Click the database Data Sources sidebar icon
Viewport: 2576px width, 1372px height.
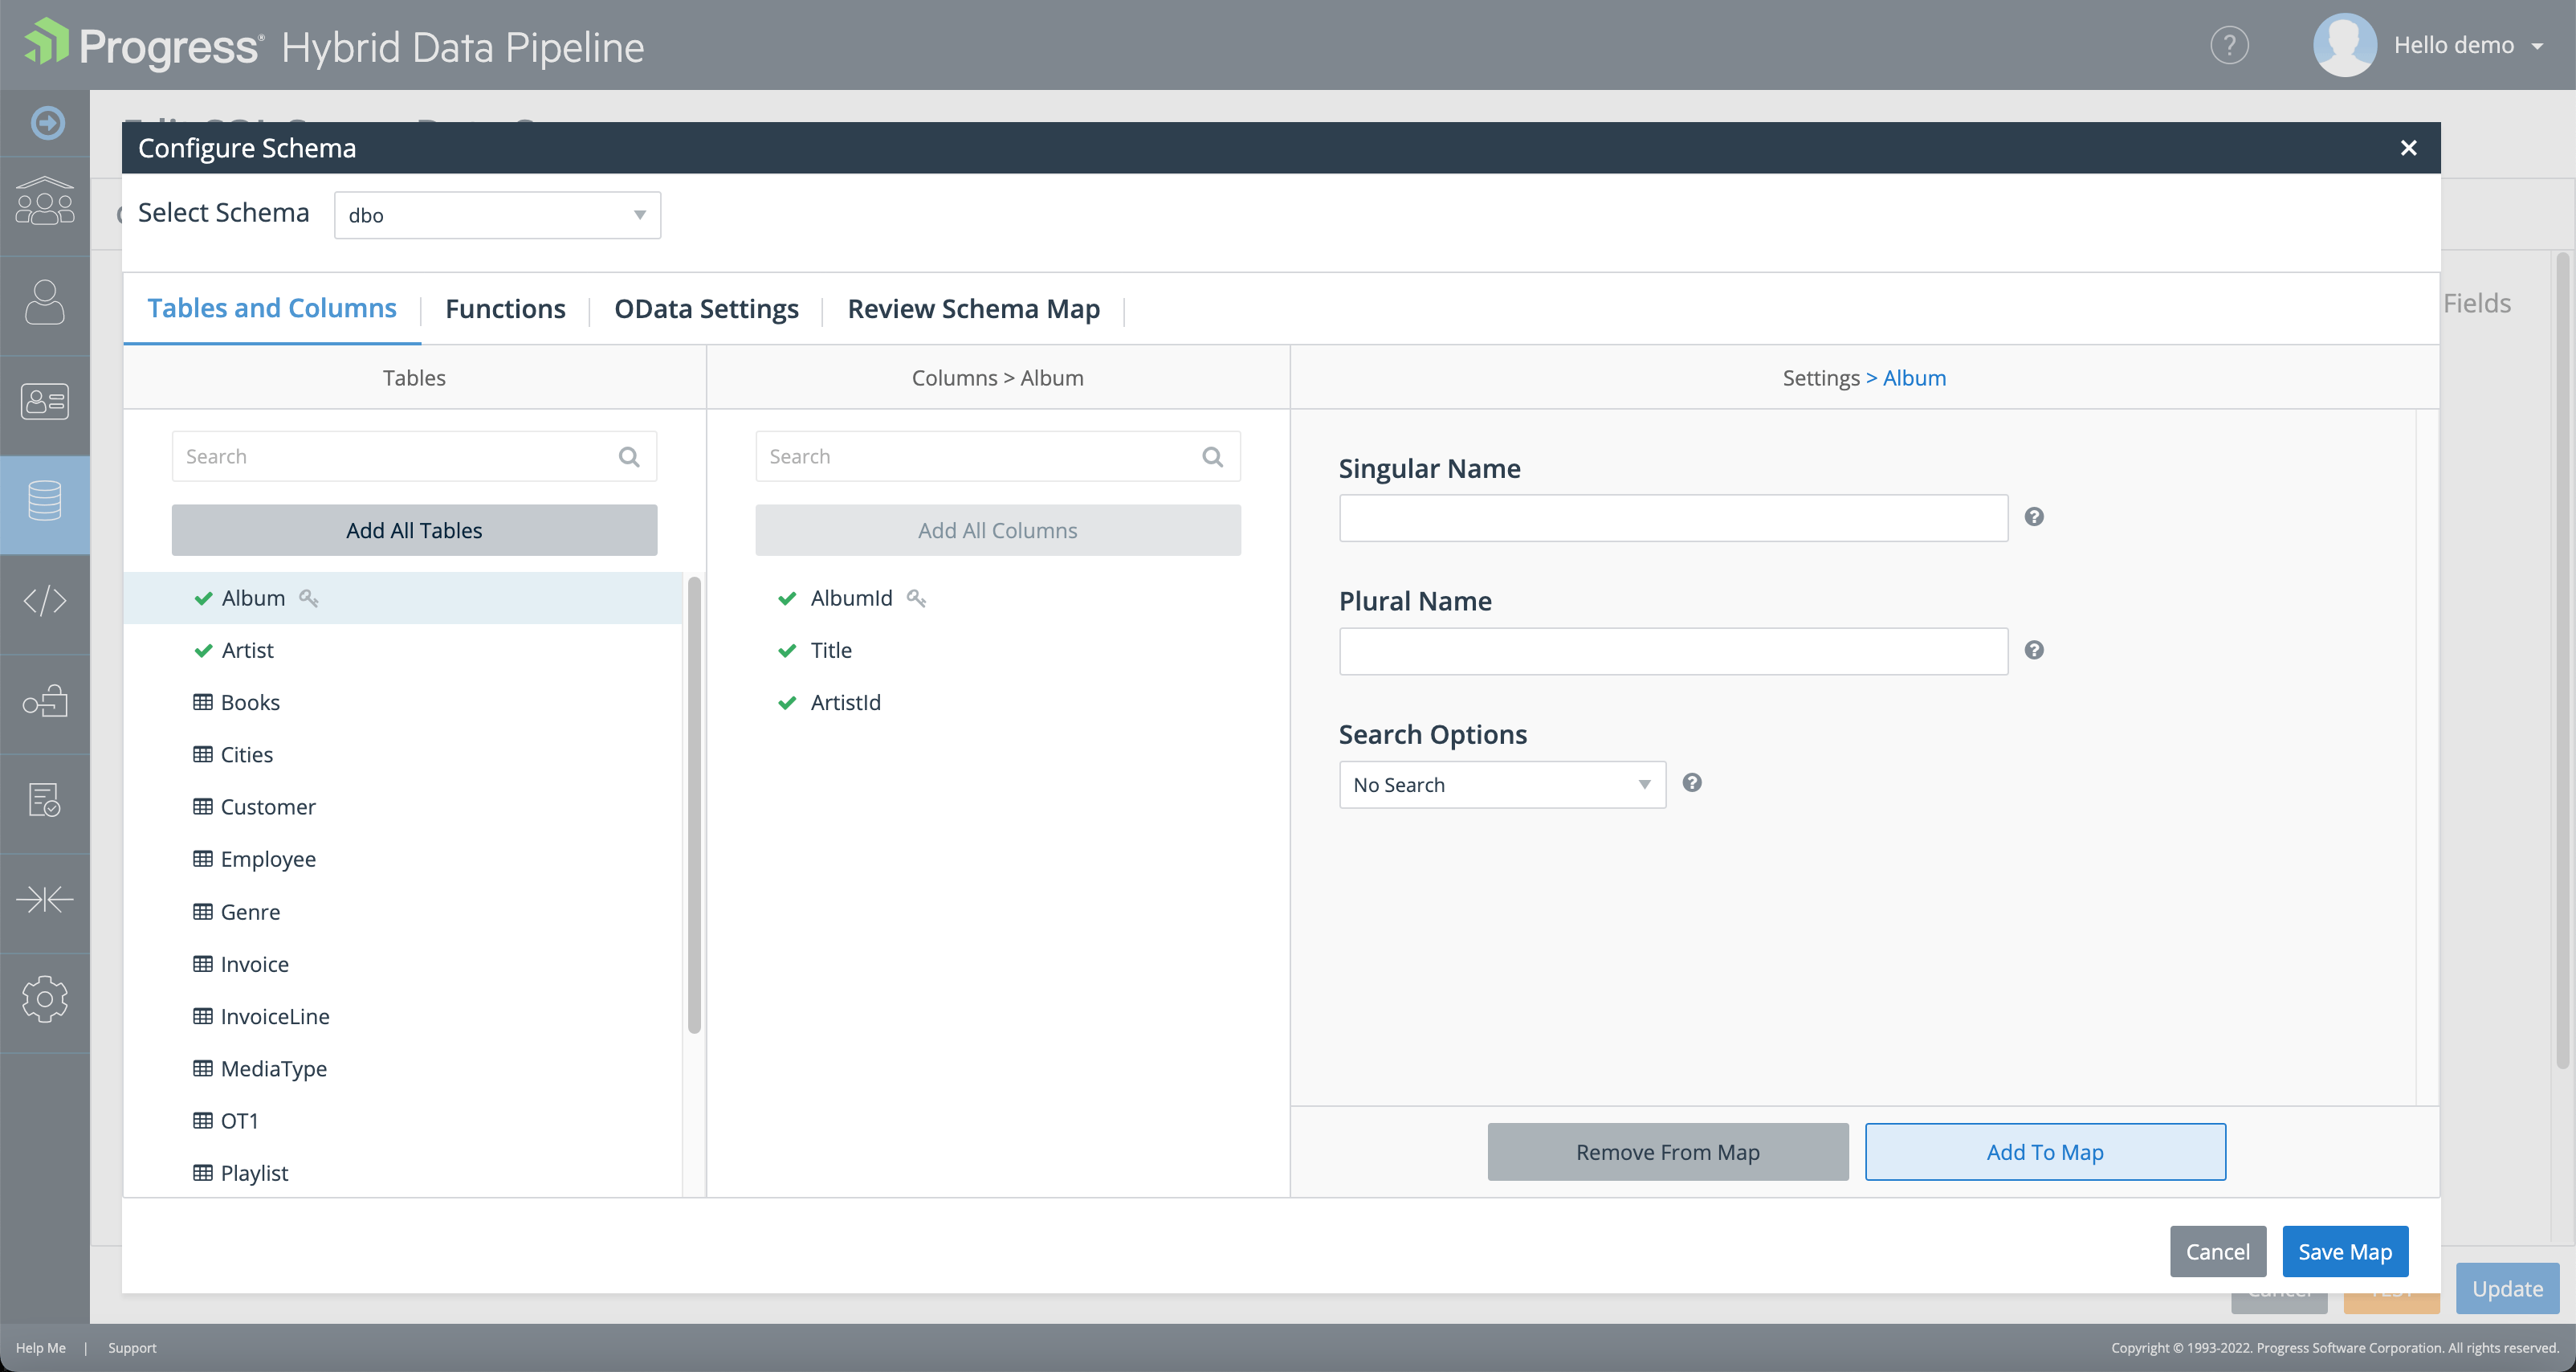click(x=45, y=501)
